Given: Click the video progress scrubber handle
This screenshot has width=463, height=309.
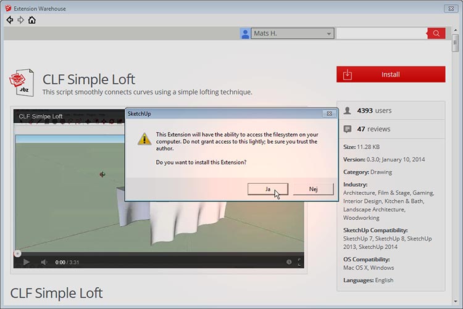Looking at the screenshot, I should tap(17, 253).
